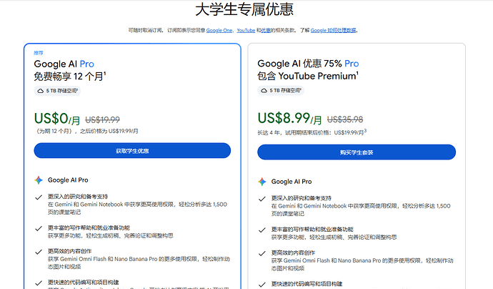Click the 推荐 badge on the left card
The image size is (493, 289).
tap(39, 53)
